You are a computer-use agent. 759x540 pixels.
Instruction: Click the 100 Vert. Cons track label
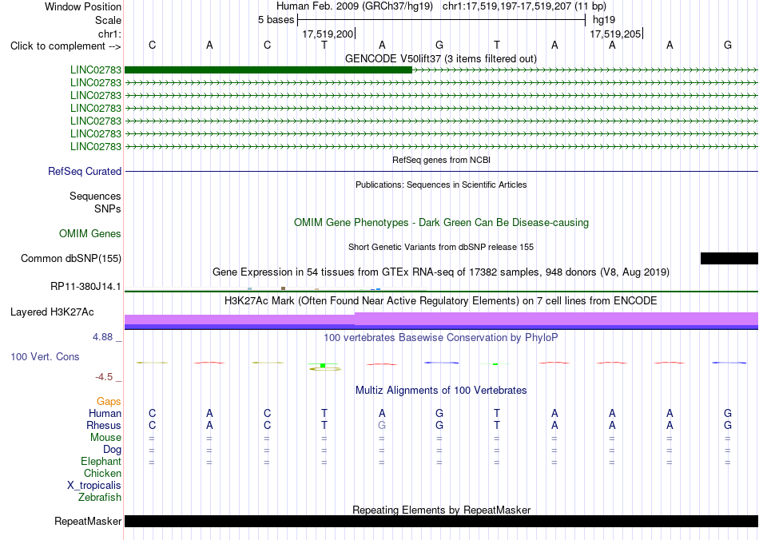pyautogui.click(x=45, y=356)
